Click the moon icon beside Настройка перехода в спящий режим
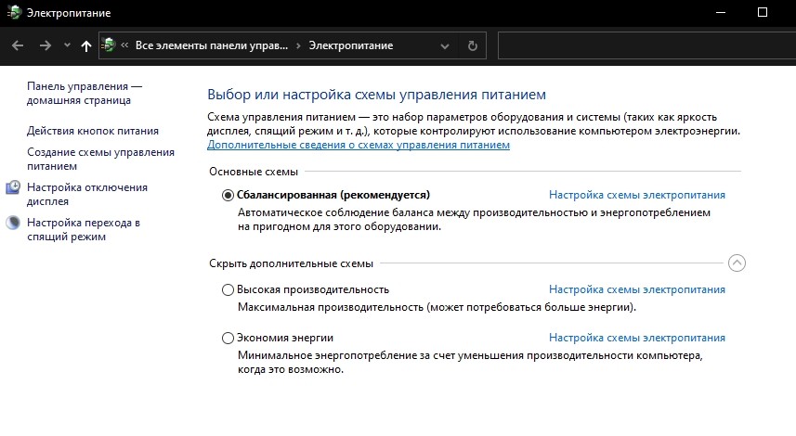Screen dimensions: 796x436 click(13, 223)
